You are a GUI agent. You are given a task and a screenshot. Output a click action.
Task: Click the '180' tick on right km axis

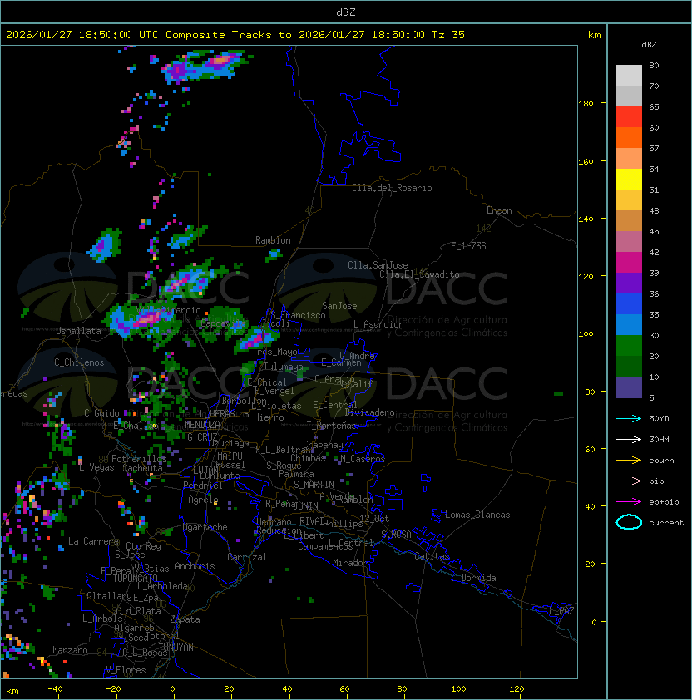[x=586, y=104]
